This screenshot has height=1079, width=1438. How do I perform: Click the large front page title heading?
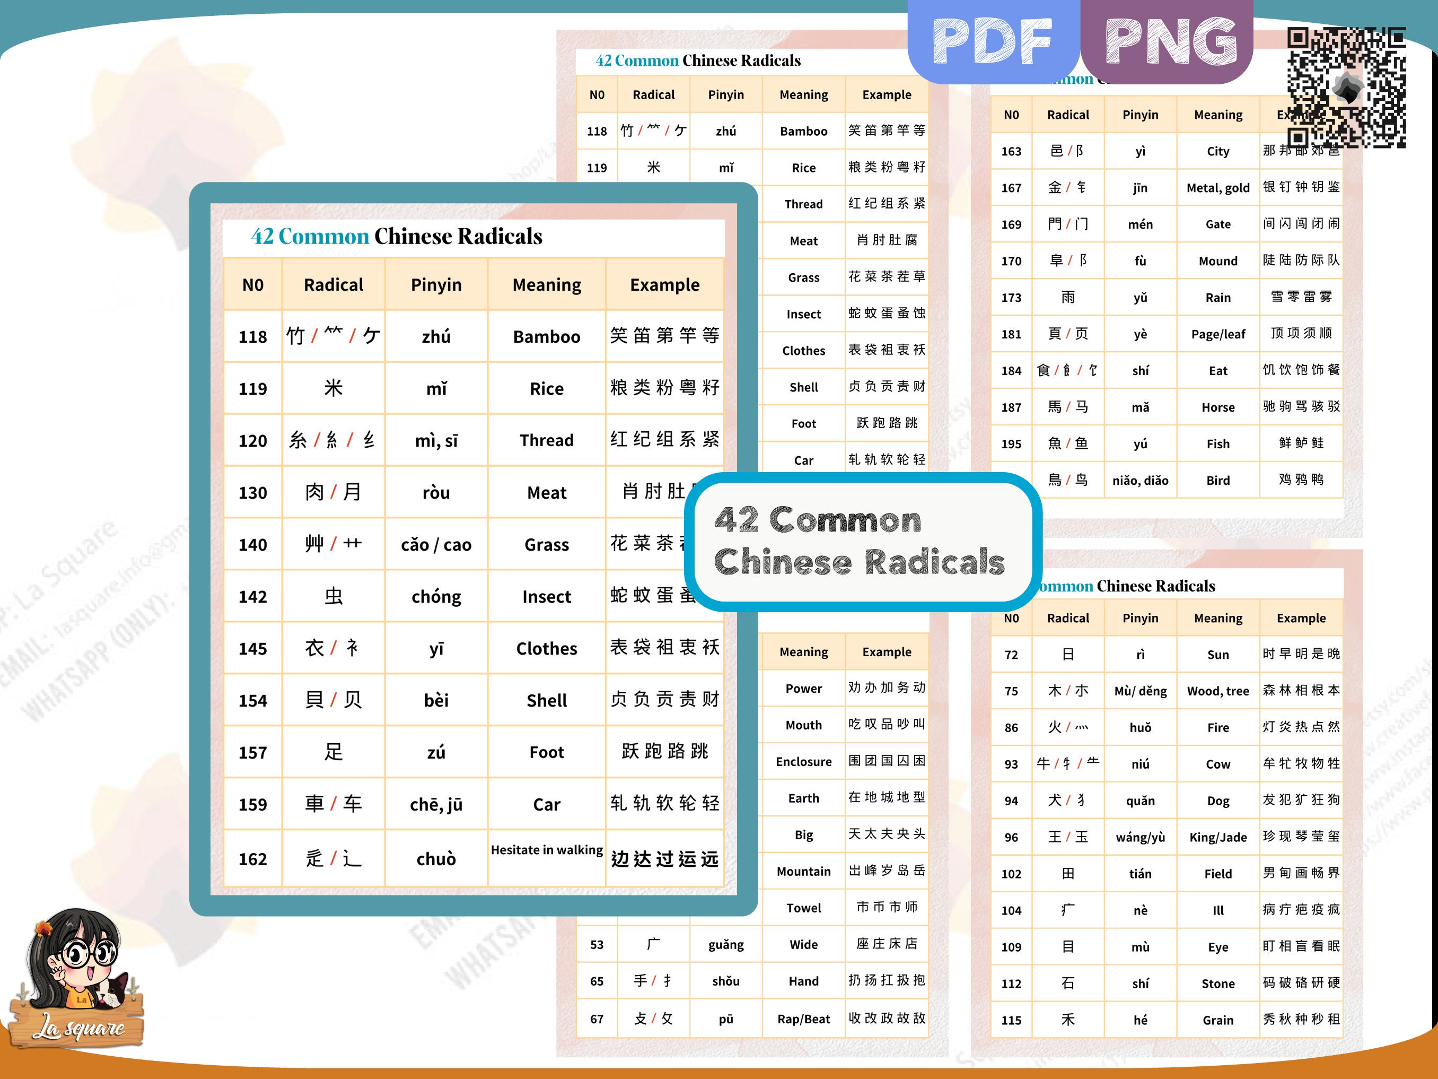[x=397, y=236]
